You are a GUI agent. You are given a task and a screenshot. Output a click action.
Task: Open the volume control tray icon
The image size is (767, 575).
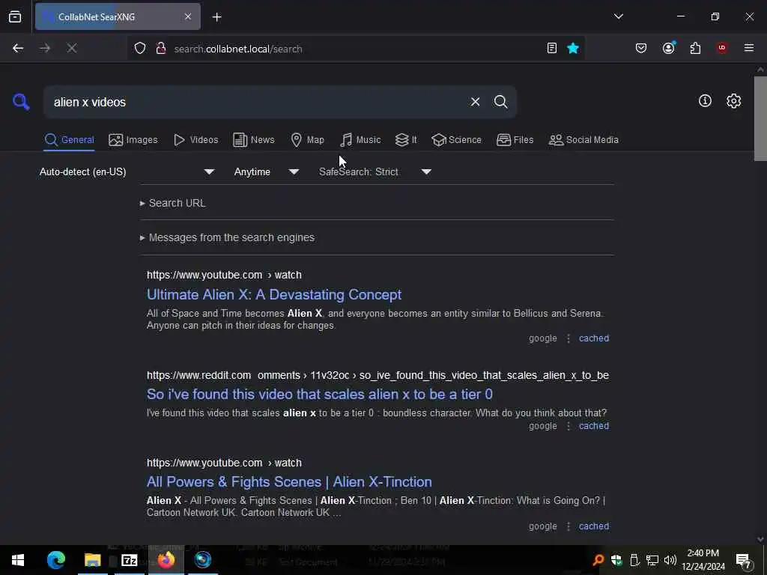[x=670, y=560]
